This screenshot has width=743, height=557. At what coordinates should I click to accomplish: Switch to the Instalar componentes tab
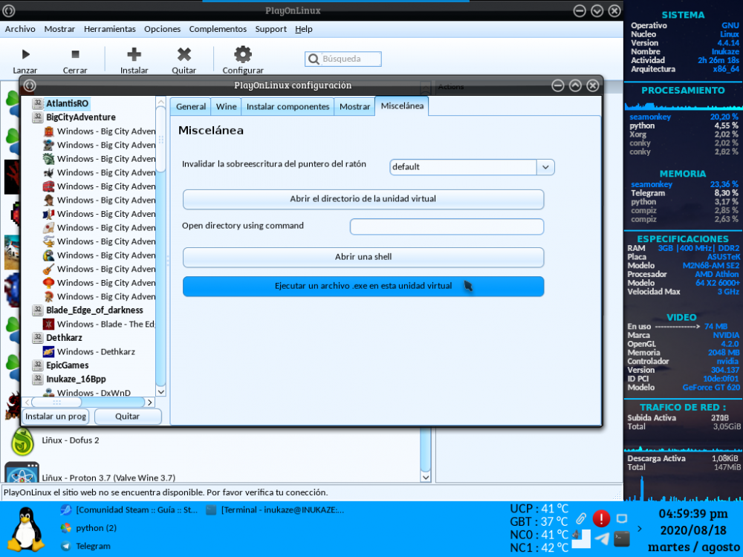pyautogui.click(x=288, y=107)
